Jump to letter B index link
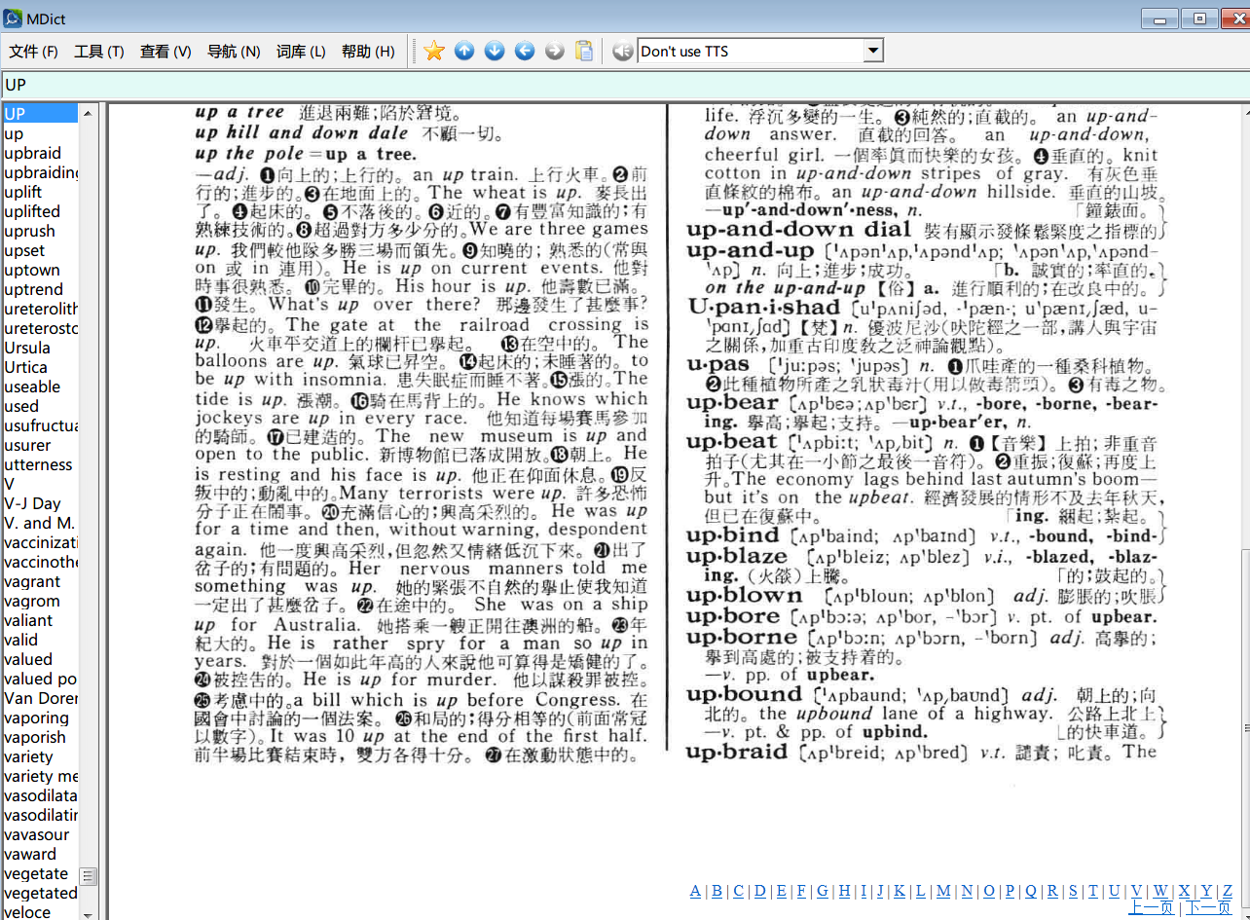This screenshot has width=1250, height=920. pyautogui.click(x=717, y=891)
